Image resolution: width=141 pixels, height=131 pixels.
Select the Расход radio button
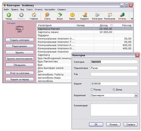(x=92, y=90)
